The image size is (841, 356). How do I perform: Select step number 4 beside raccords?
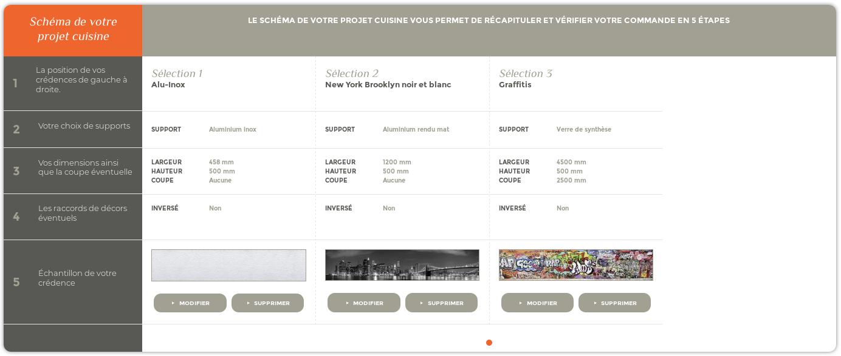[16, 217]
